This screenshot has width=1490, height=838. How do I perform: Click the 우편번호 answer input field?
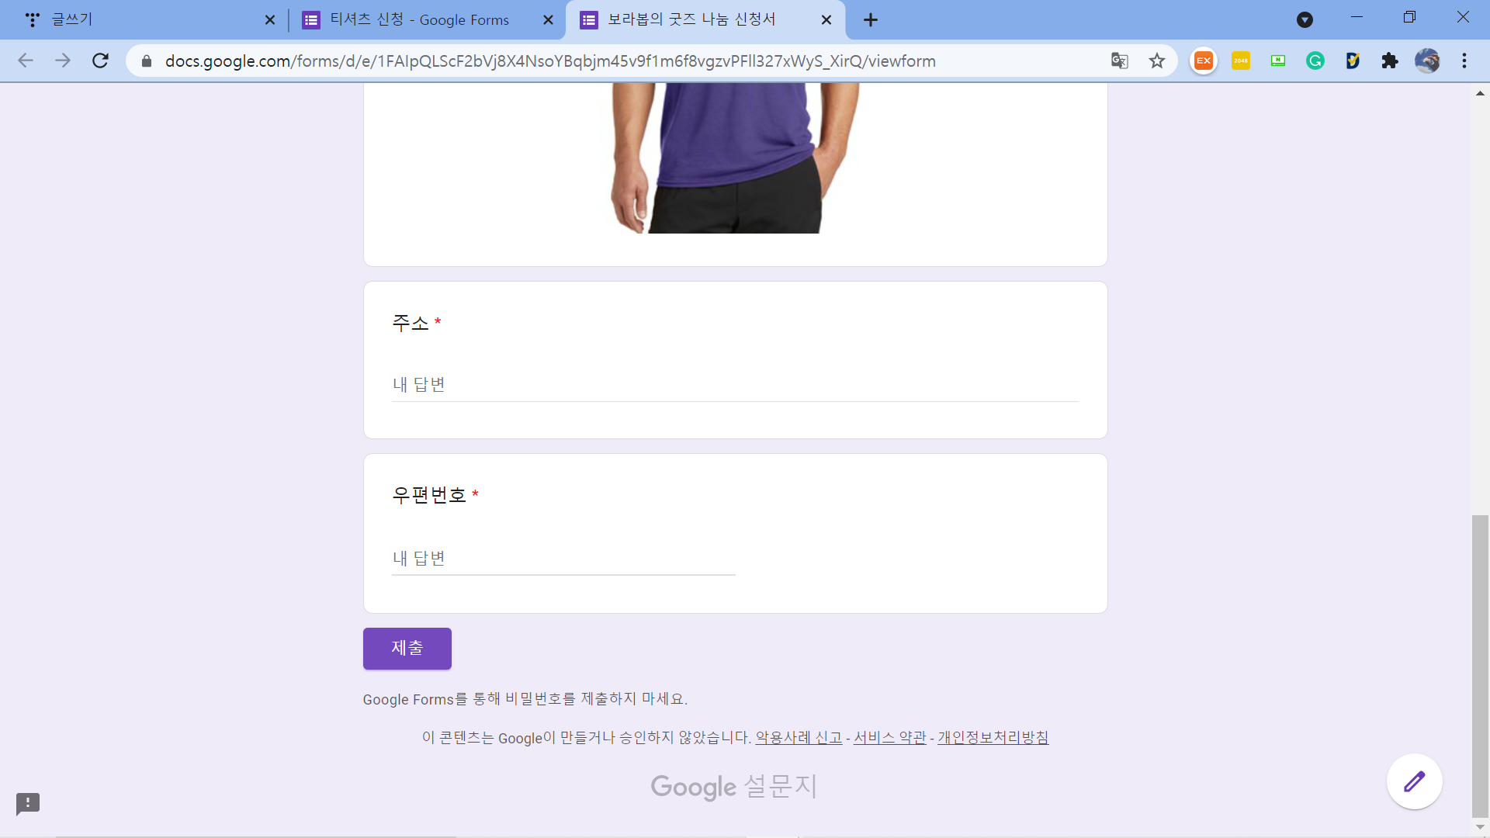point(563,559)
